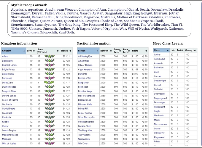
Task: Click the star rating icon for Dragon's Claw
Action: pyautogui.click(x=50, y=91)
